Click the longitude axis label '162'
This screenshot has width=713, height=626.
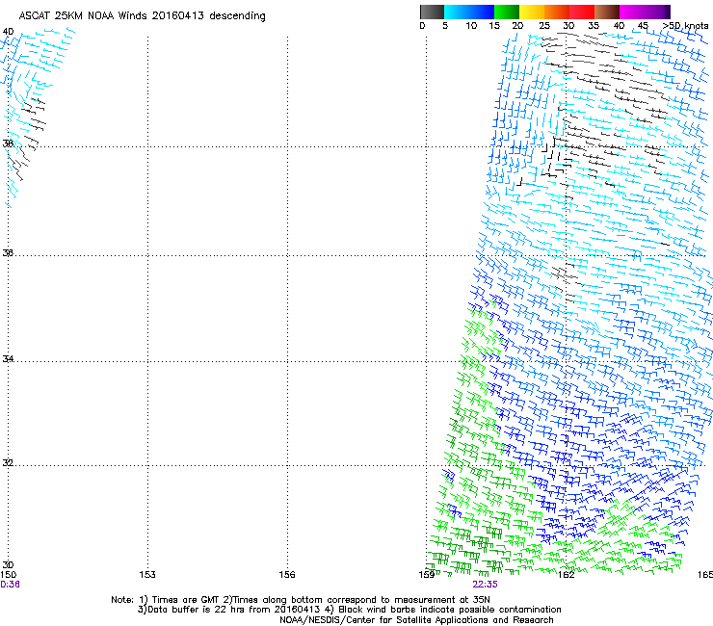pos(567,575)
